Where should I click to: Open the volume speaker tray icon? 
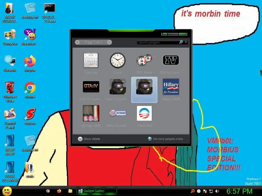[217, 191]
